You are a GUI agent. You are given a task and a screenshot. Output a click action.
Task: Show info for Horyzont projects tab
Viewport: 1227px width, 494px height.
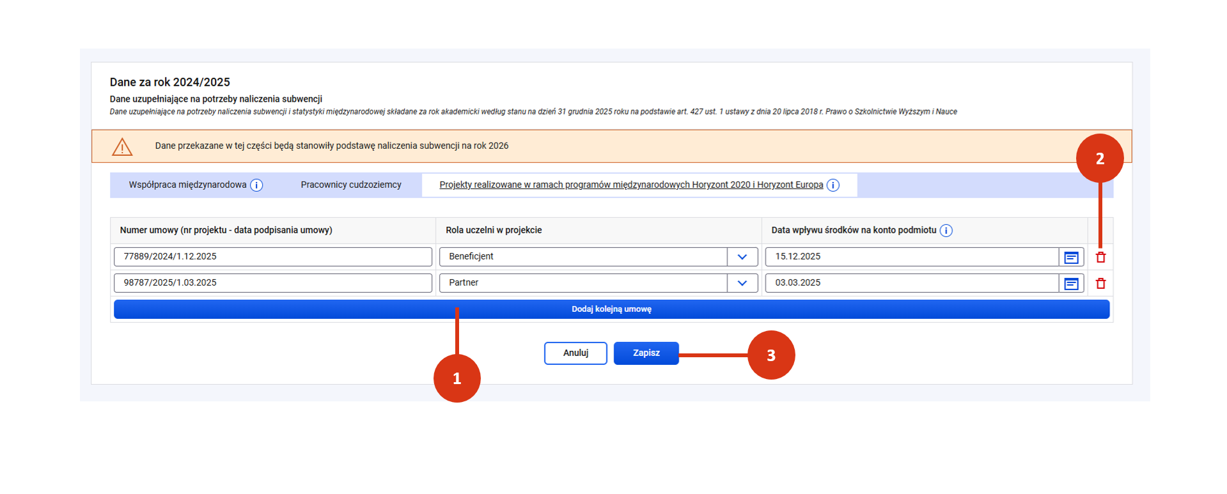pos(832,185)
